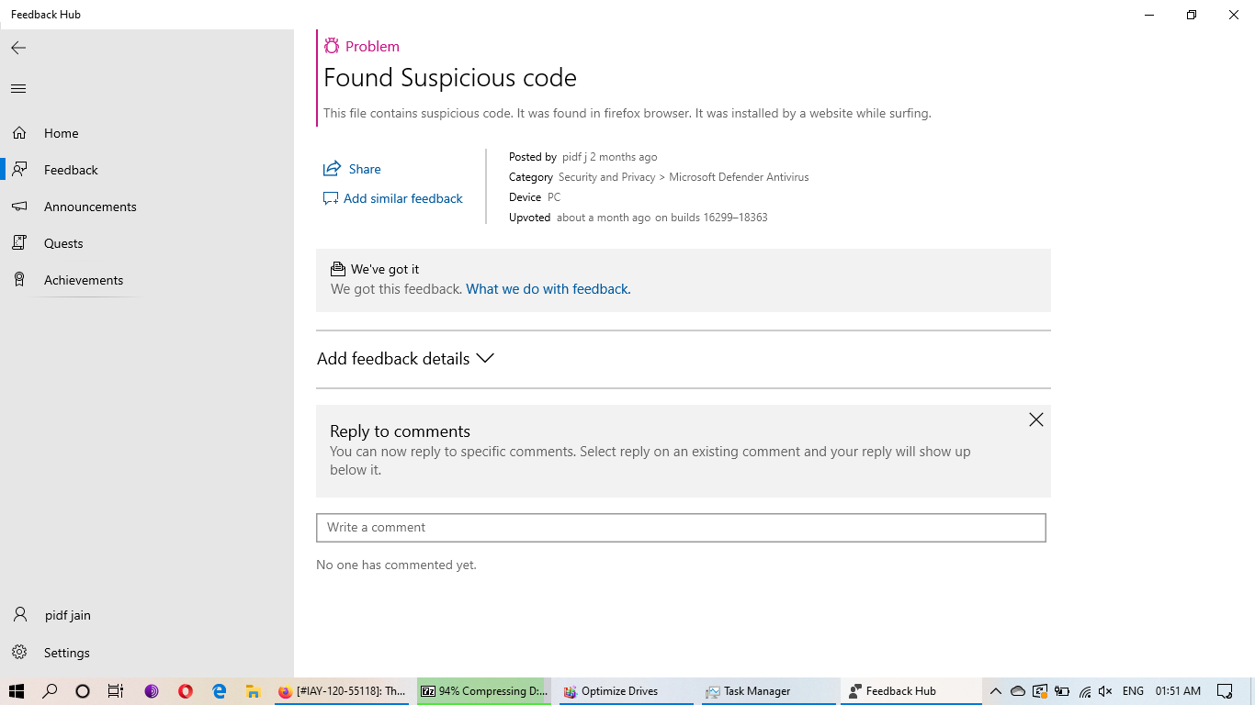Open Settings gear in sidebar
Screen dimensions: 1255x705
(x=19, y=653)
